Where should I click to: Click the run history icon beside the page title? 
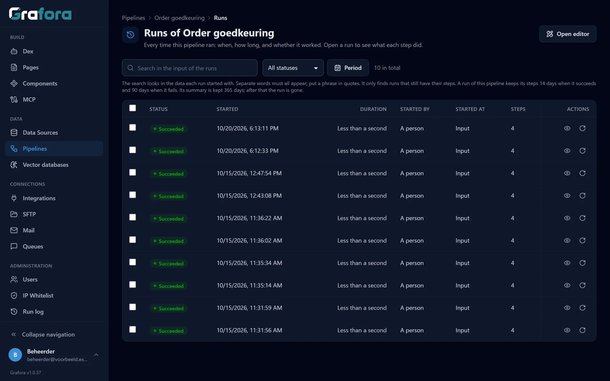[x=130, y=35]
